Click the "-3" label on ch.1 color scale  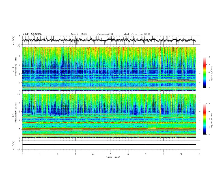209,57
